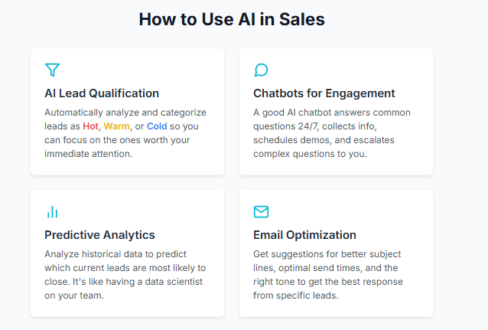The height and width of the screenshot is (330, 488).
Task: Click the "AI Lead Qualification" title
Action: [102, 93]
